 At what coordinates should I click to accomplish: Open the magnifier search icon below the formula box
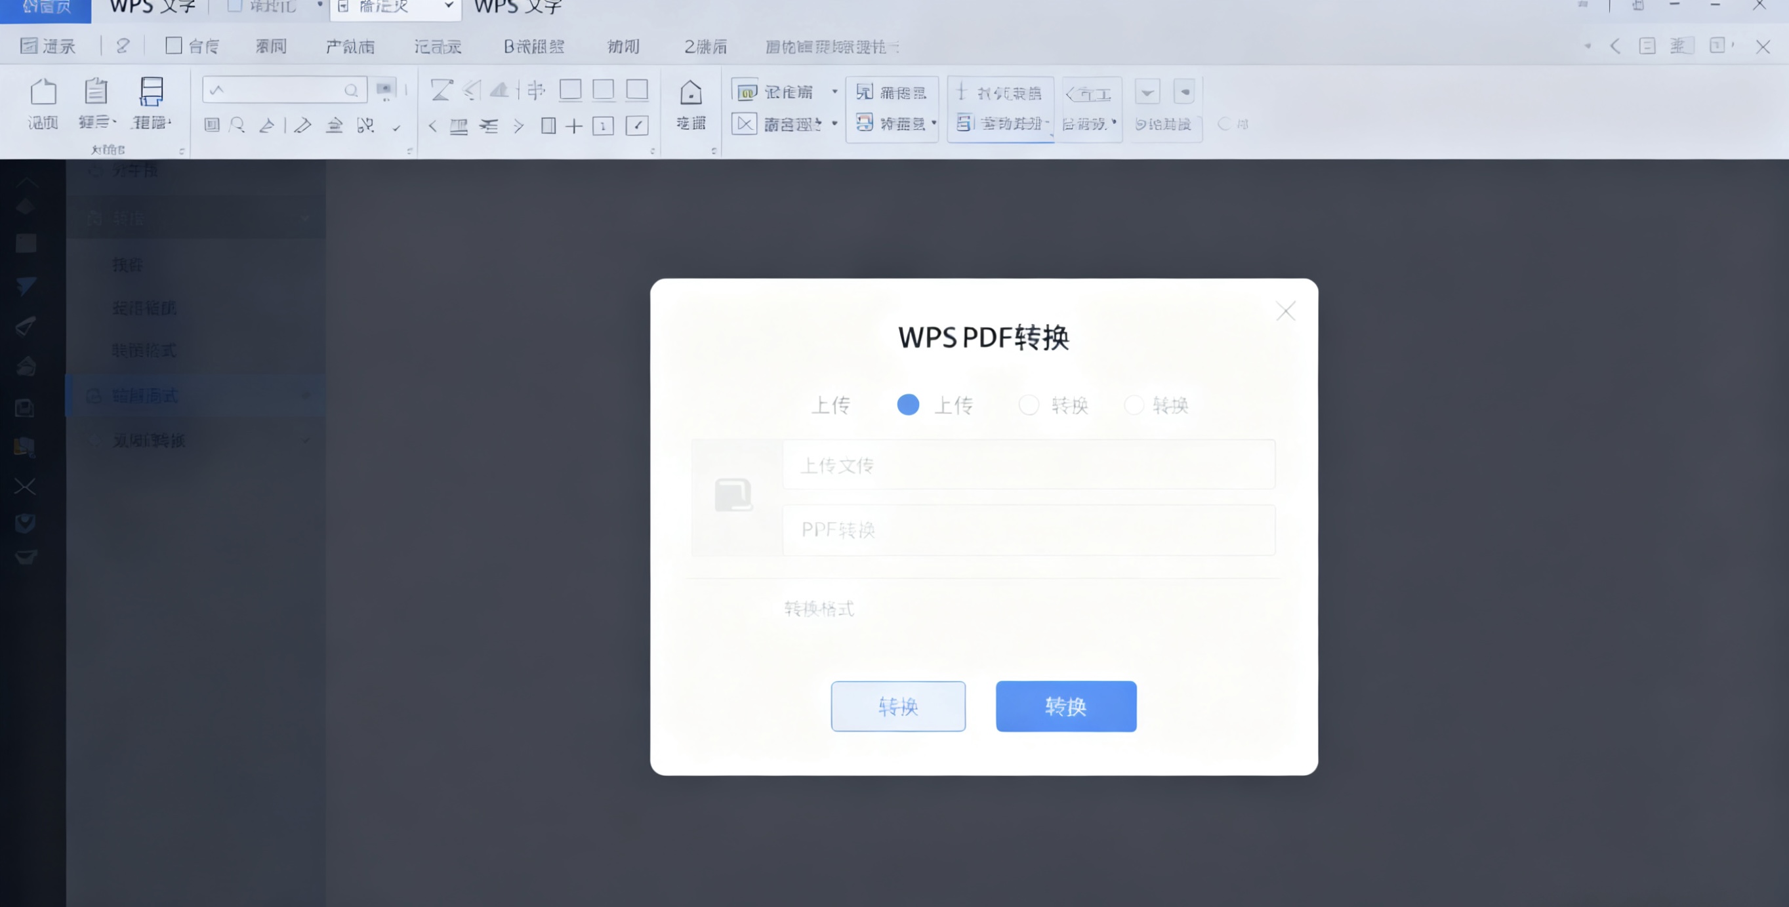tap(237, 126)
